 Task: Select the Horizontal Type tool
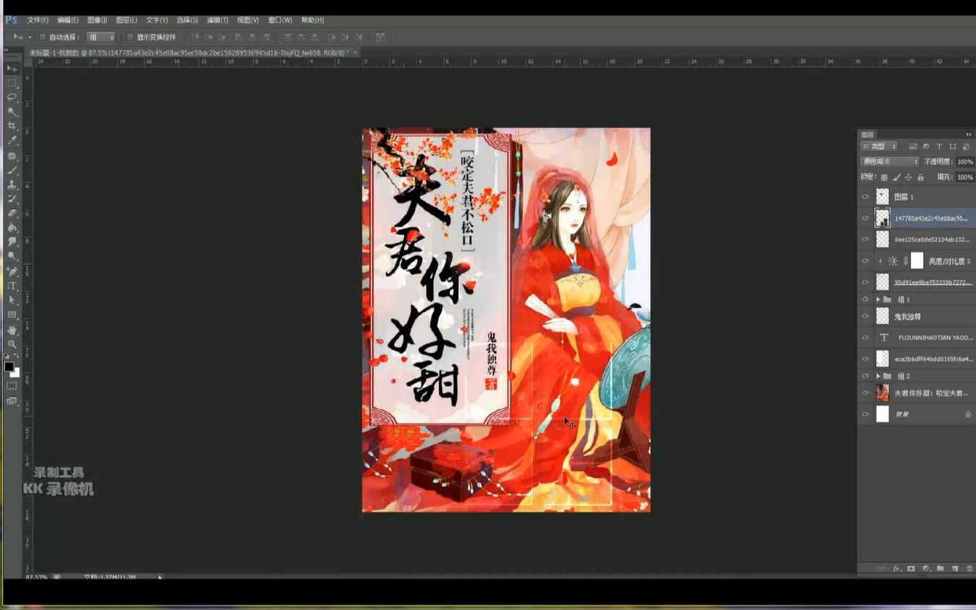(12, 286)
